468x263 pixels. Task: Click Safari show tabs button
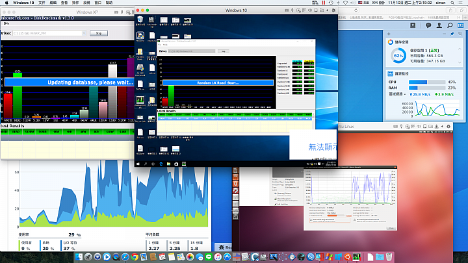click(461, 10)
